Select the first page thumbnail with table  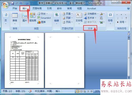(x=24, y=60)
